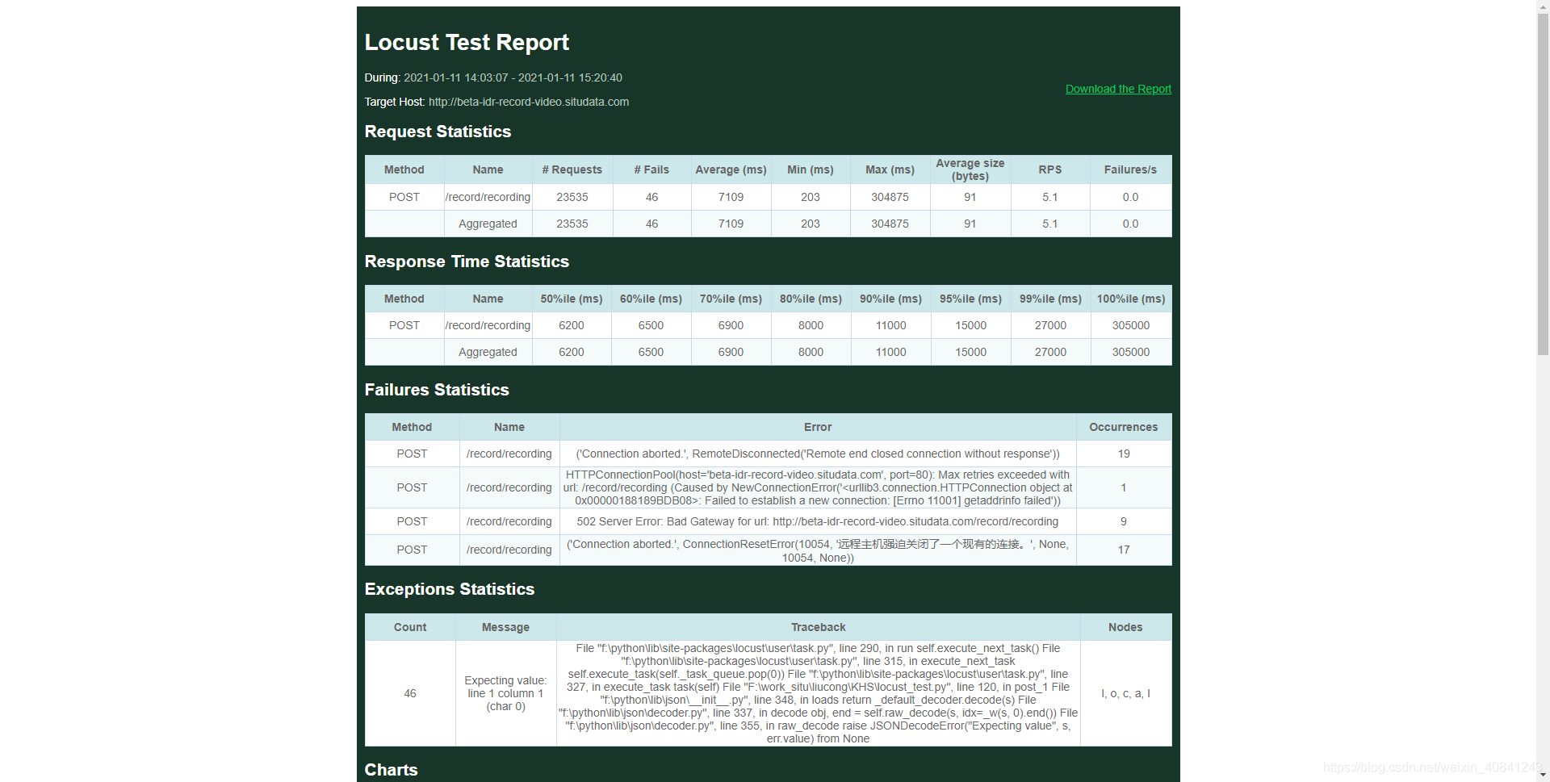The height and width of the screenshot is (782, 1550).
Task: Click the Locust Test Report heading
Action: 467,42
